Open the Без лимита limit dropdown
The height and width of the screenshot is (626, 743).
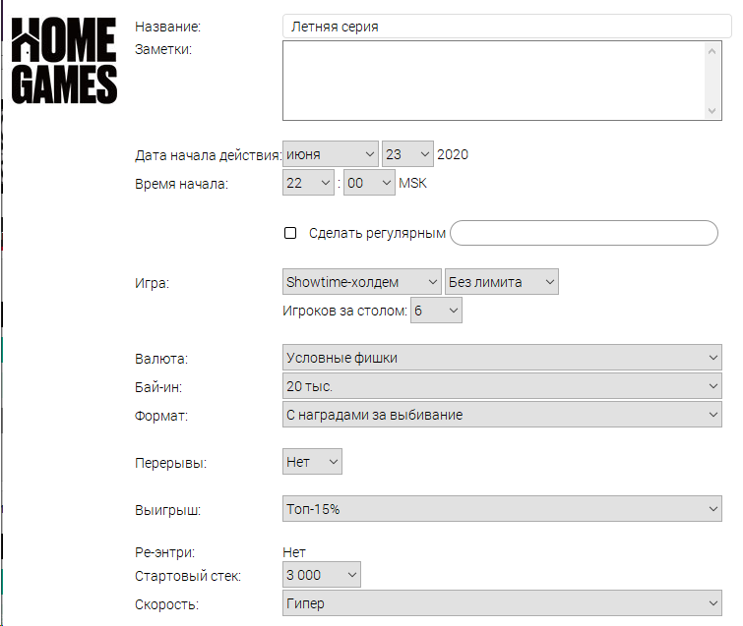pyautogui.click(x=501, y=282)
